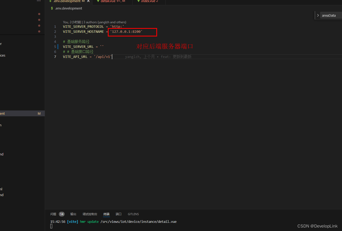Place cursor in the 'http:' value

point(117,27)
